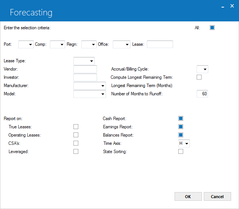Click the Number of Months to Runoff field
Viewport: 239px width, 209px height.
(202, 94)
